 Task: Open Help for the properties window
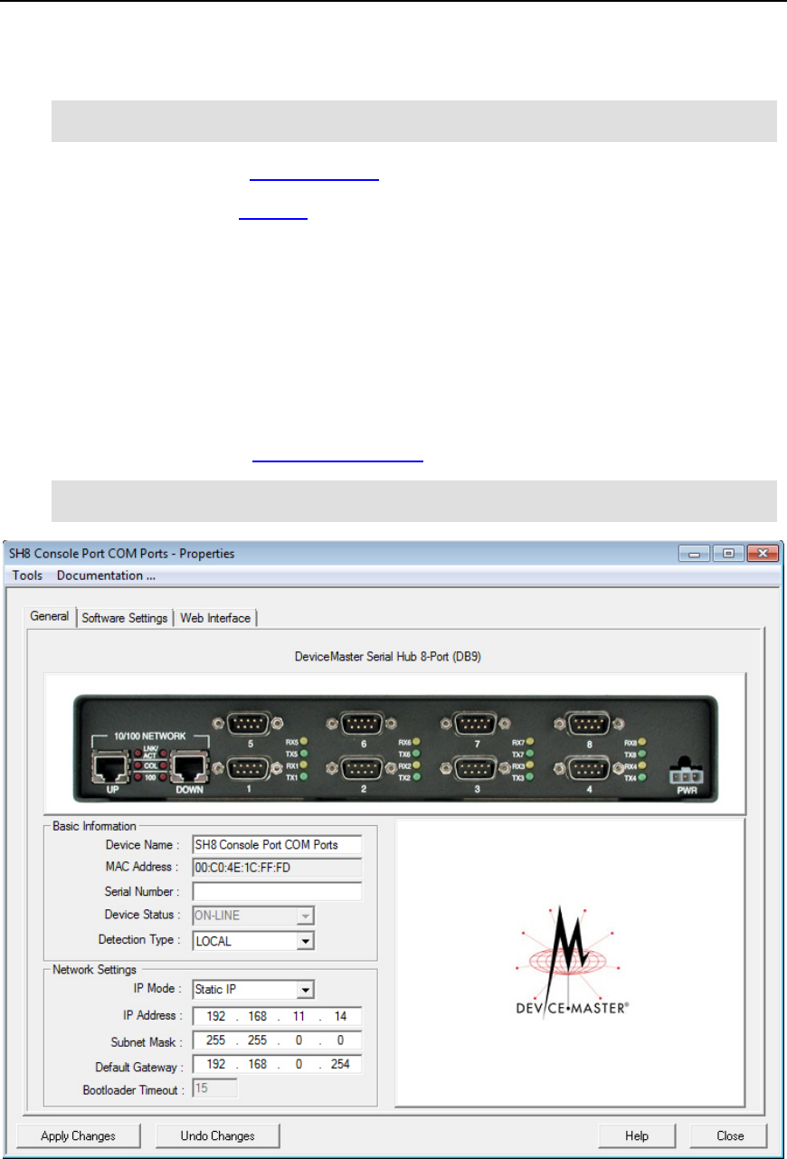point(637,1135)
